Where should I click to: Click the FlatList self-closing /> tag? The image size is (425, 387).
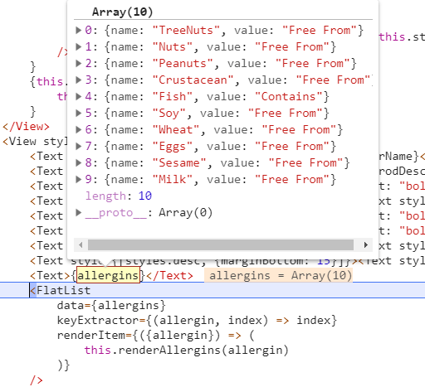tap(37, 380)
